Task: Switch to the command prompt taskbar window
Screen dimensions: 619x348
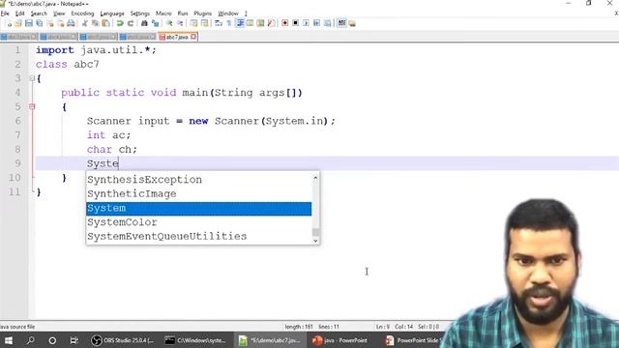Action: click(195, 340)
